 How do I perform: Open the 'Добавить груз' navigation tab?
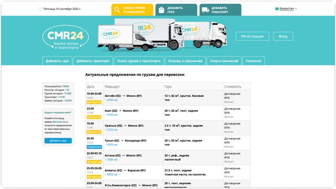coord(57,61)
